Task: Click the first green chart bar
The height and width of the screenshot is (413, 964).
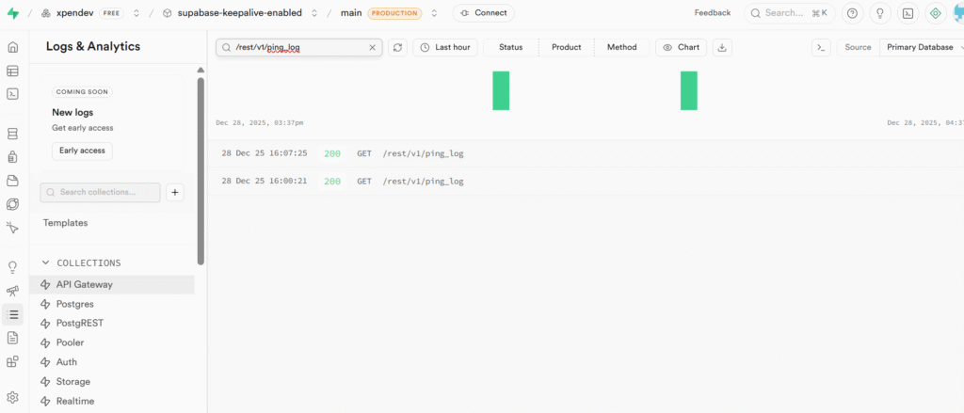Action: pyautogui.click(x=501, y=90)
